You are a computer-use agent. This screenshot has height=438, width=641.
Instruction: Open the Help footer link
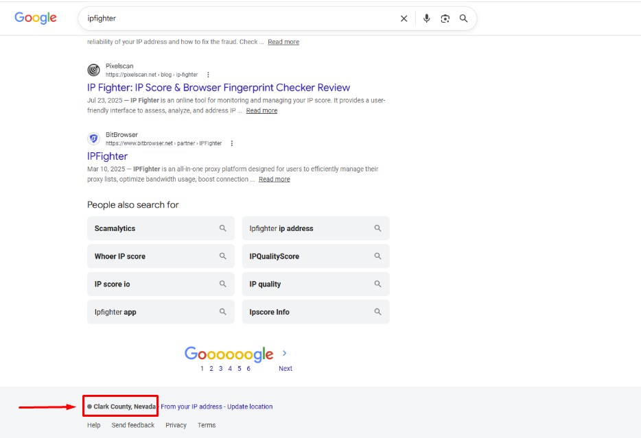pyautogui.click(x=93, y=425)
